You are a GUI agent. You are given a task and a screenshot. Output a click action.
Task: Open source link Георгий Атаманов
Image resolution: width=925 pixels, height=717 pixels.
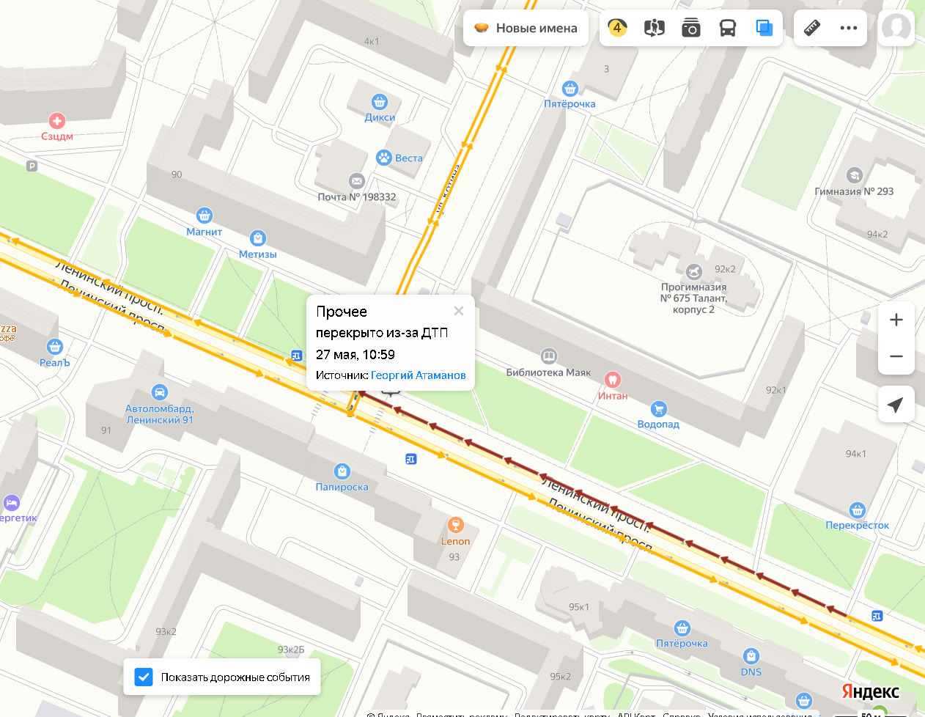click(x=419, y=375)
